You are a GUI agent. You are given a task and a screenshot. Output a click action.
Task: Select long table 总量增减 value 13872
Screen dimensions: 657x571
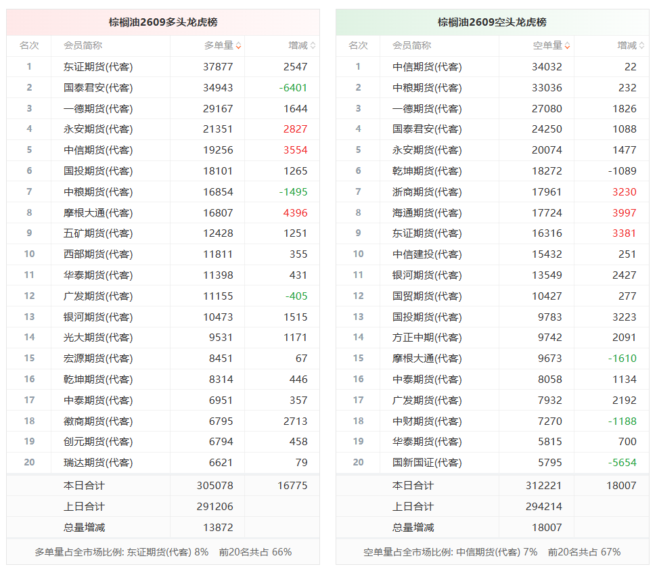pyautogui.click(x=218, y=528)
